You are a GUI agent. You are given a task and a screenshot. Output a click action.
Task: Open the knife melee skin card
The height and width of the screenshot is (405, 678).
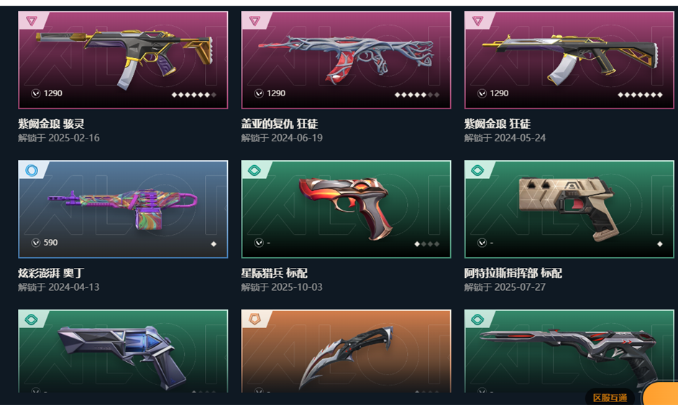click(x=347, y=351)
